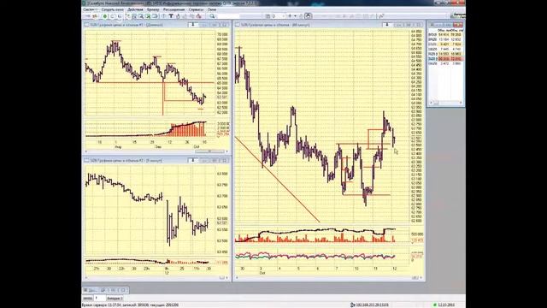Click small icon at bottom right of bottom-left chart

(x=222, y=277)
